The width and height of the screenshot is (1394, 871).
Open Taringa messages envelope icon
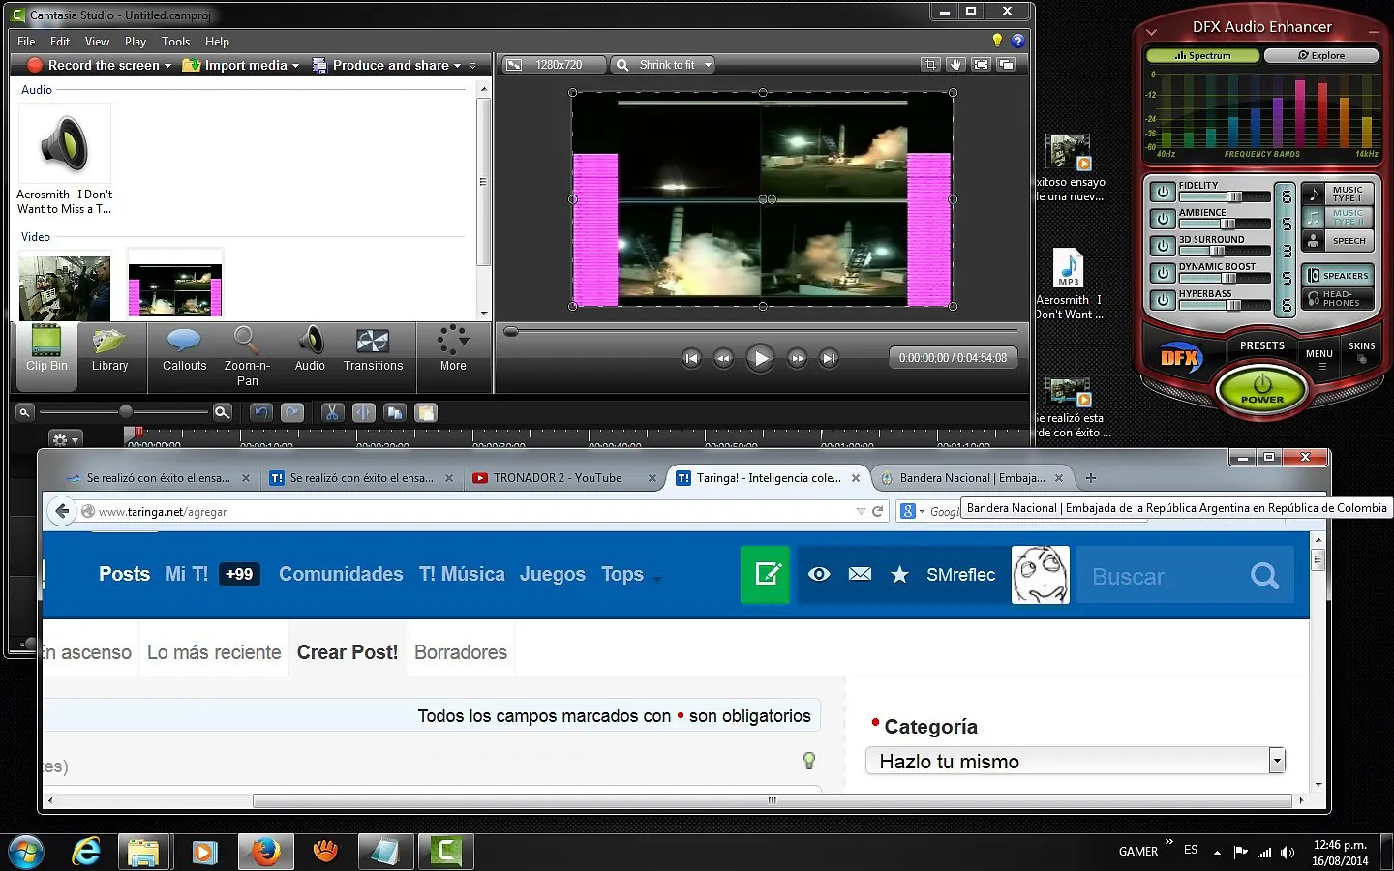point(860,575)
